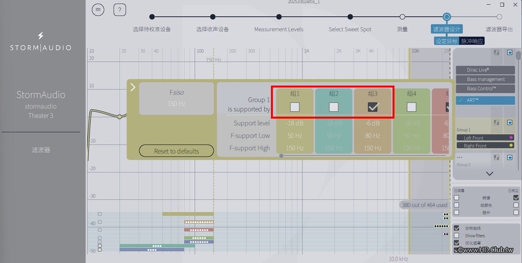Click the teal wide filter bar in the graph
The image size is (522, 263).
[157, 245]
